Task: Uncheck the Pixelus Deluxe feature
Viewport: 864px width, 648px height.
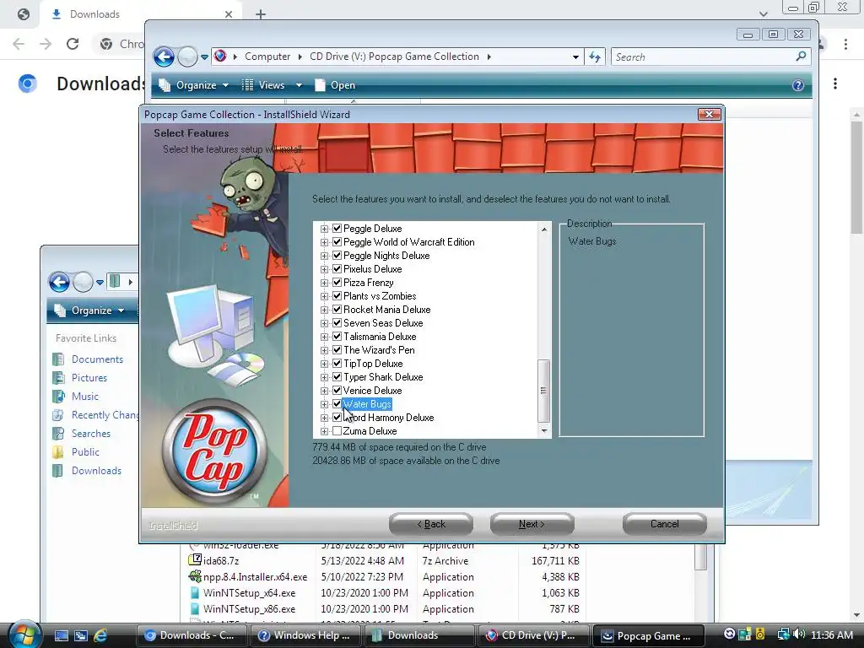Action: [x=337, y=269]
